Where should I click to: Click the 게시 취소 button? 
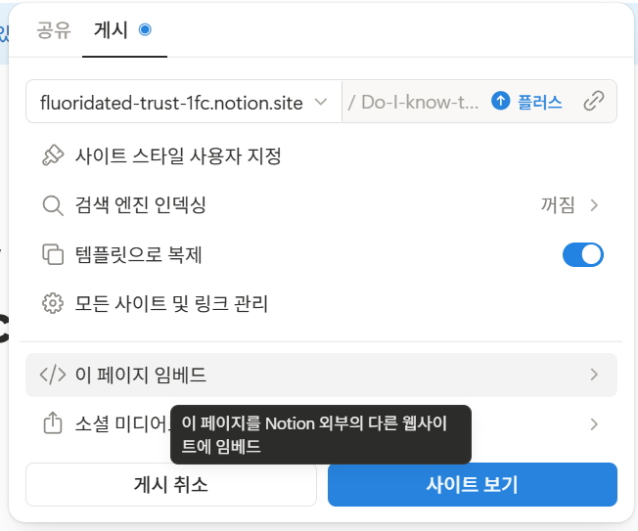tap(171, 485)
